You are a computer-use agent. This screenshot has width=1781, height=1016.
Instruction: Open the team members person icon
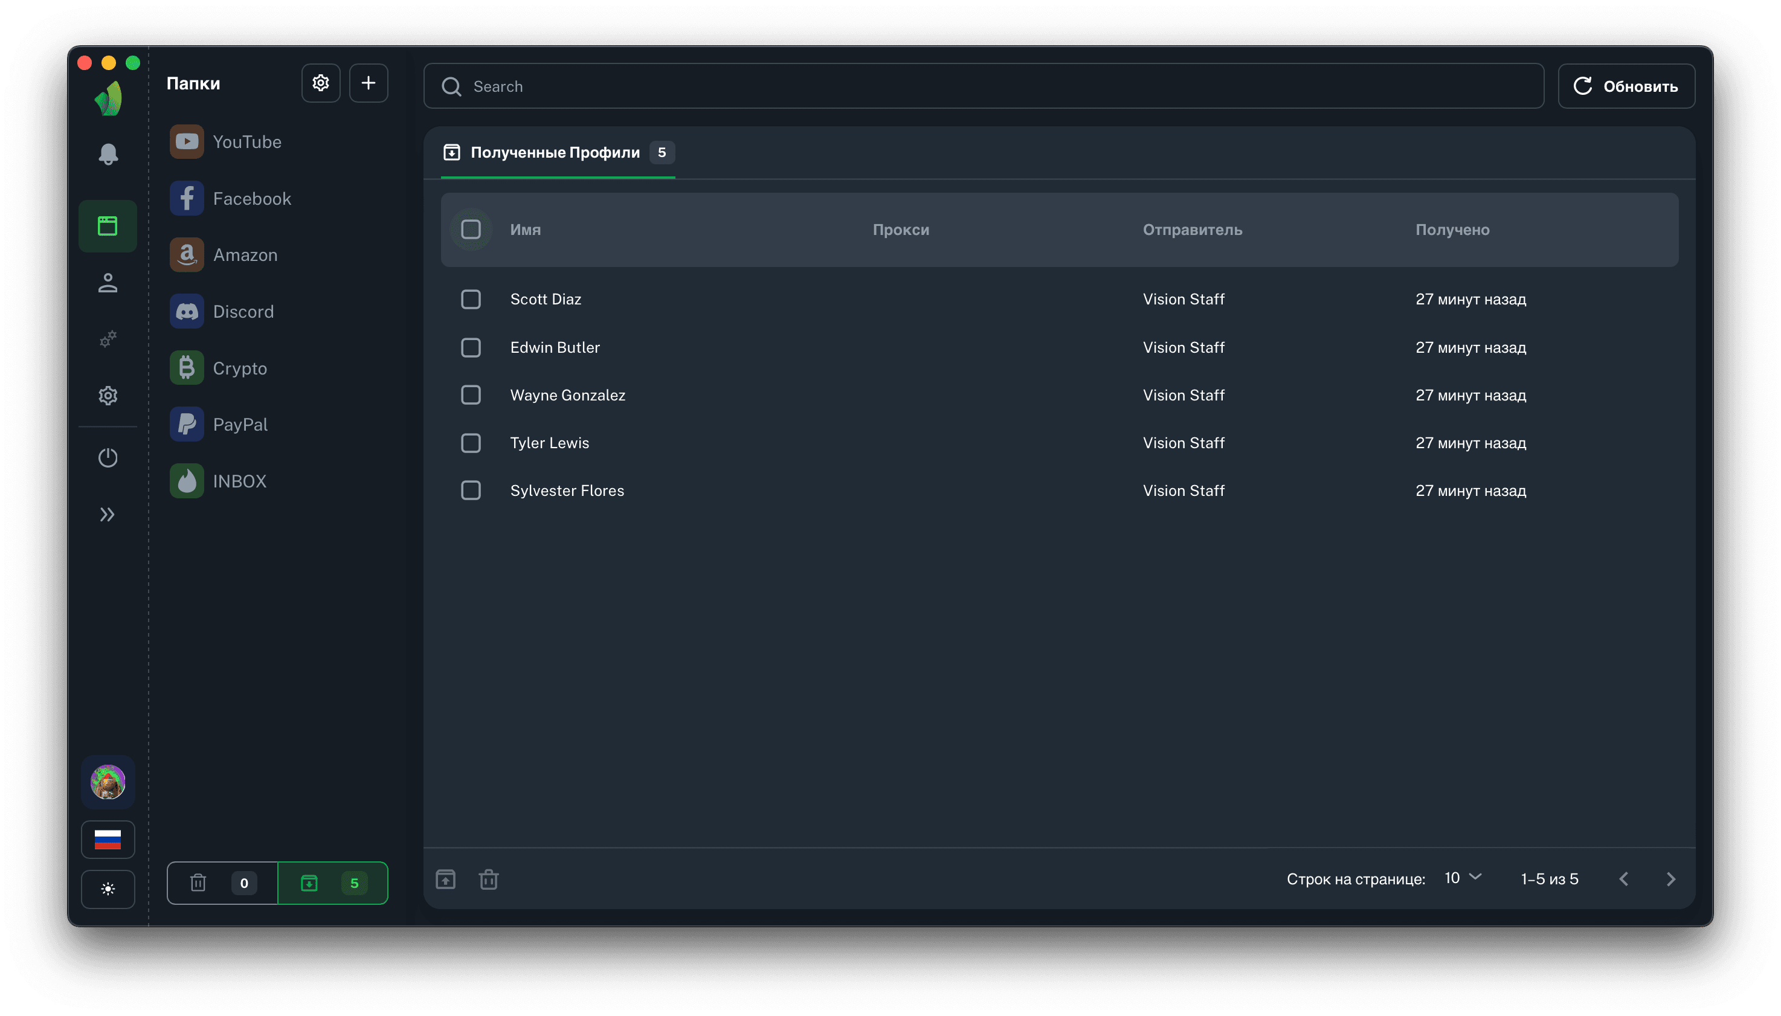point(108,283)
